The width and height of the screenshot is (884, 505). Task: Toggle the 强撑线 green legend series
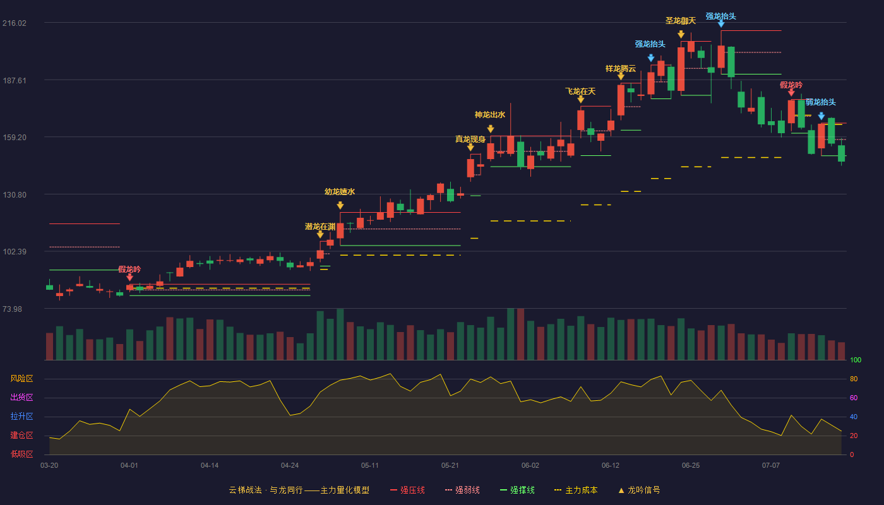coord(517,490)
